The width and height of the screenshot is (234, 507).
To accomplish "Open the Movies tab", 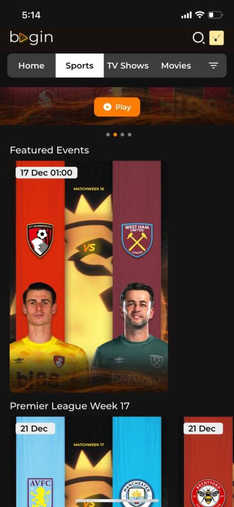I will (x=176, y=66).
